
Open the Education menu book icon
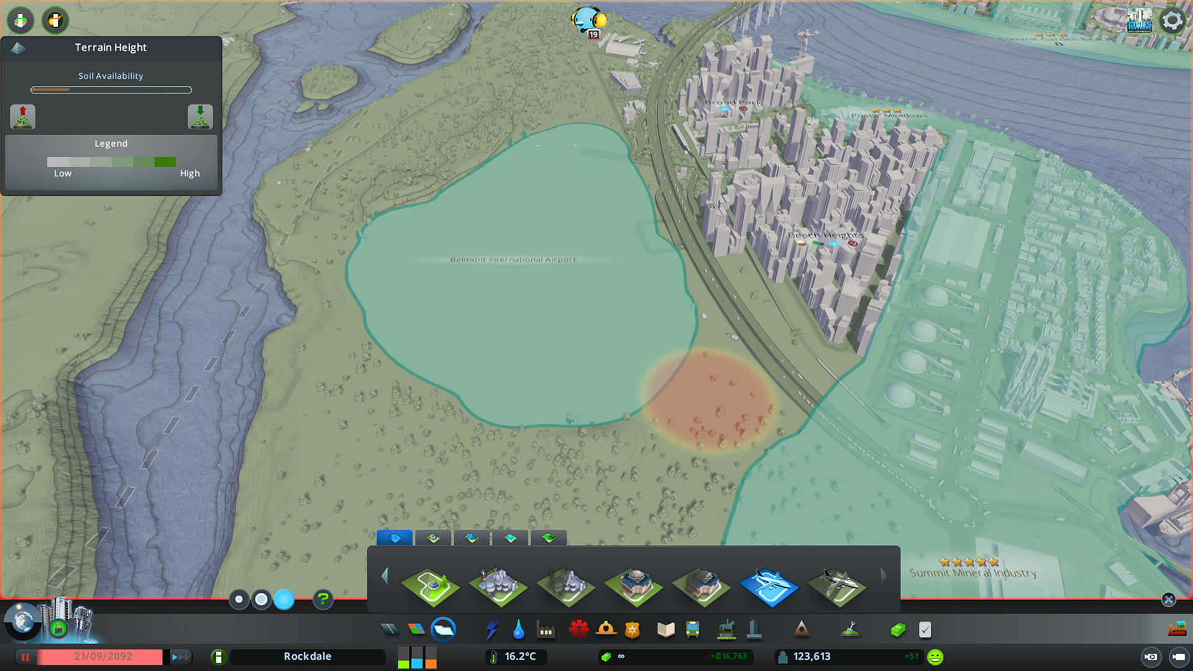tap(665, 630)
